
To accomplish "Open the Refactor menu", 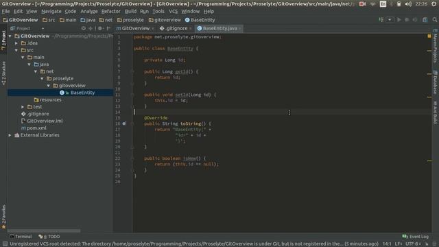I will pos(110,12).
